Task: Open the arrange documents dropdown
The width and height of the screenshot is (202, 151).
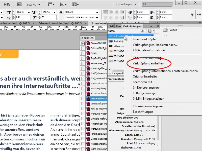Action: pos(75,5)
